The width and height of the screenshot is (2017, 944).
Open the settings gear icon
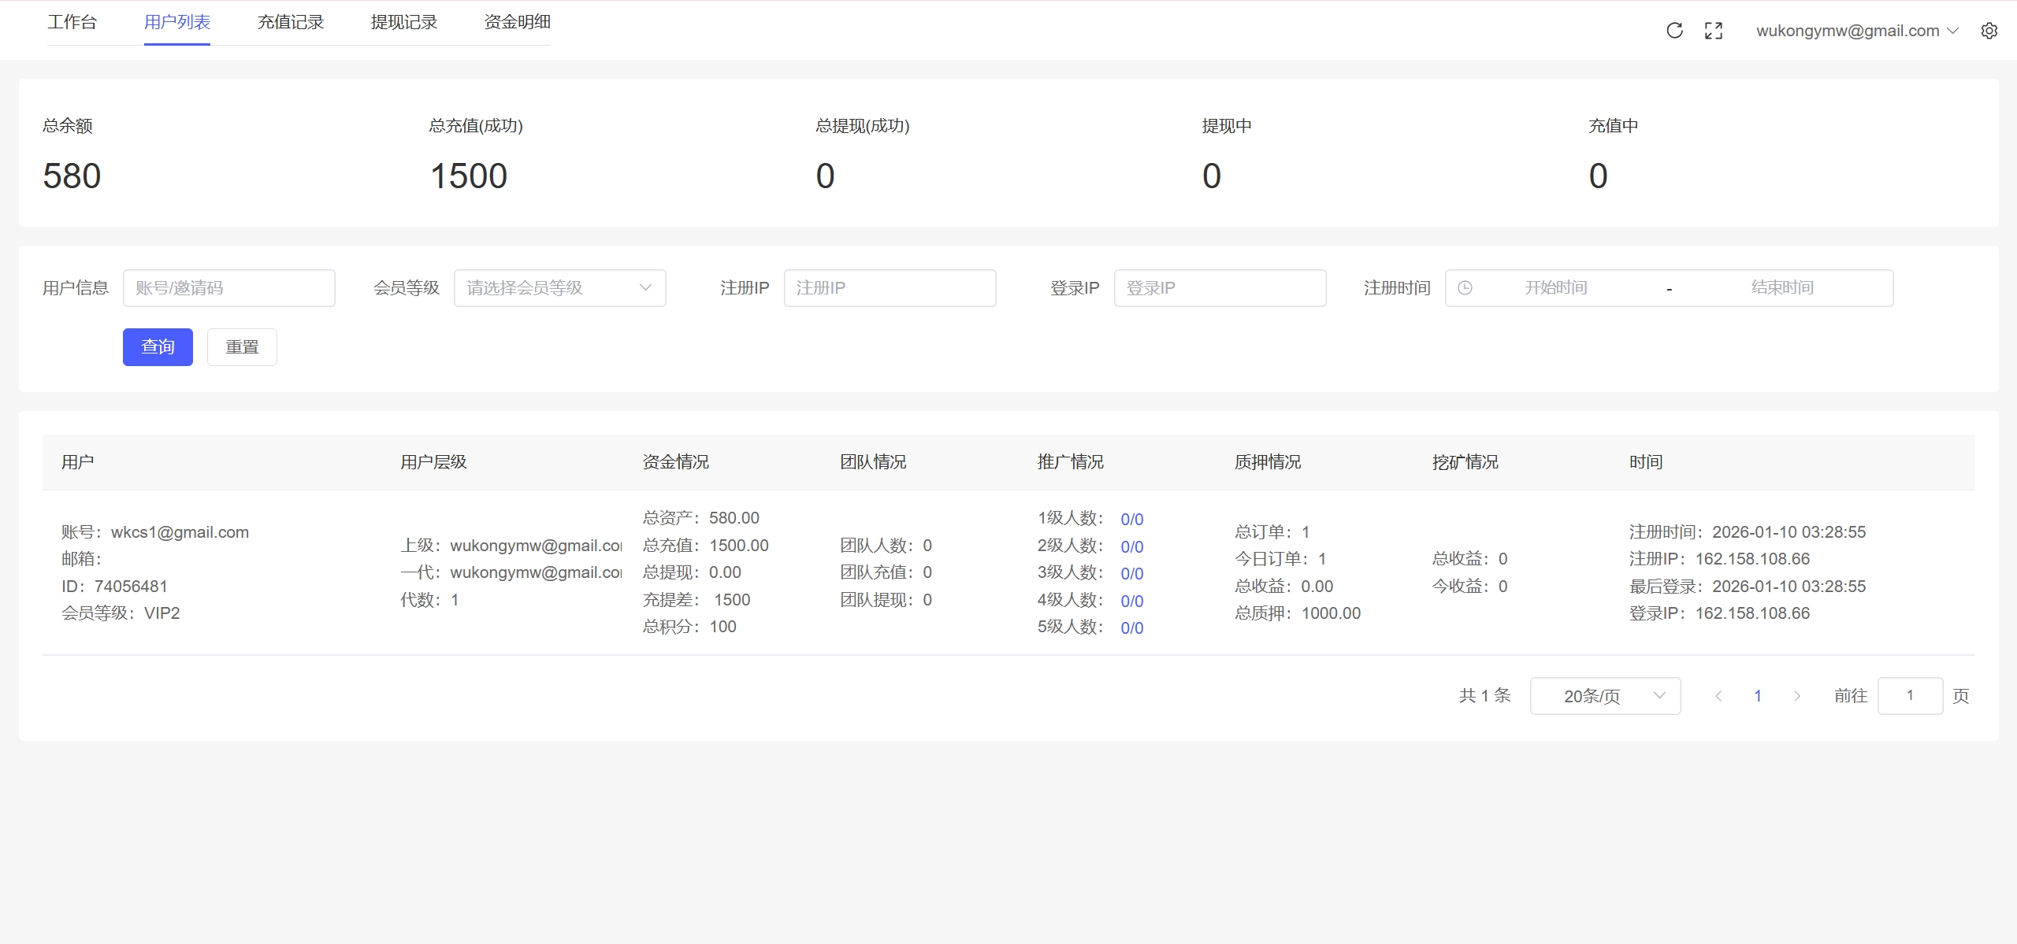click(1989, 31)
